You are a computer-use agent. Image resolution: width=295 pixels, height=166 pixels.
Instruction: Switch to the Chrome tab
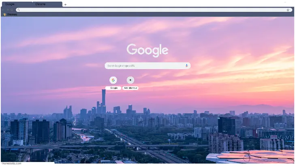(41, 4)
